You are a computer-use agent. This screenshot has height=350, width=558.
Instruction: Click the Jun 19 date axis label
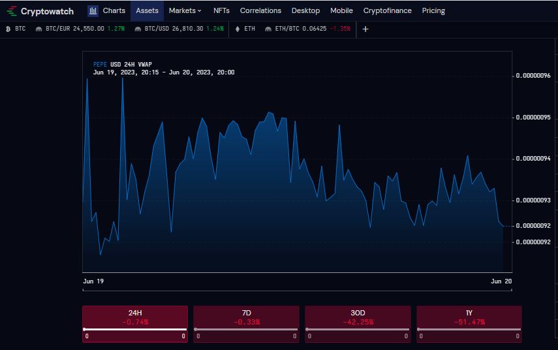[x=93, y=281]
